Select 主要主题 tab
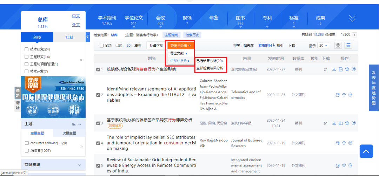Viewport: 379px width, 176px height. 37,133
